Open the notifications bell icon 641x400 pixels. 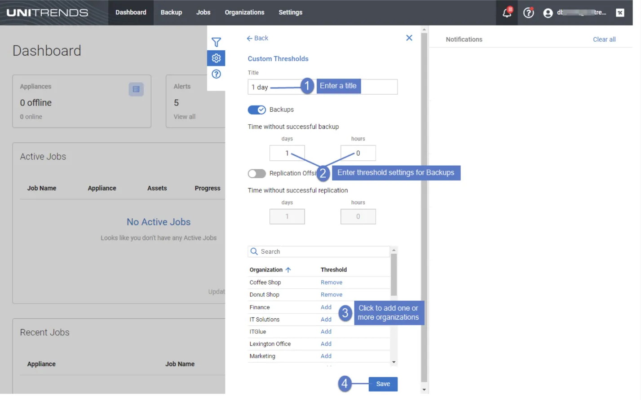tap(507, 13)
